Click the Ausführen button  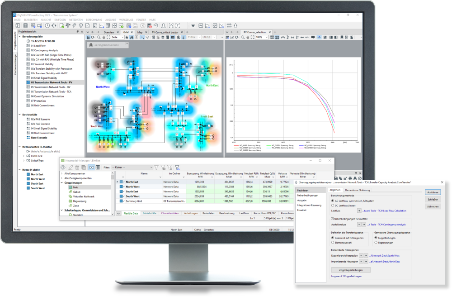click(433, 192)
